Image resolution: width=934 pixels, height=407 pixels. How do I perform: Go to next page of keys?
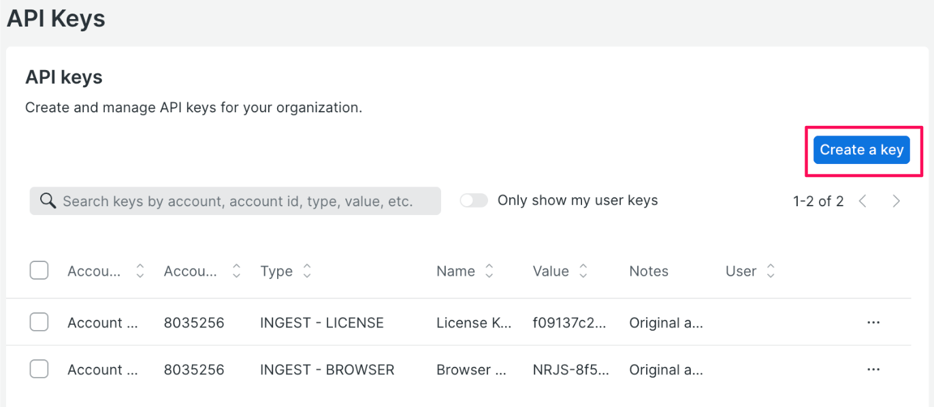click(x=897, y=201)
